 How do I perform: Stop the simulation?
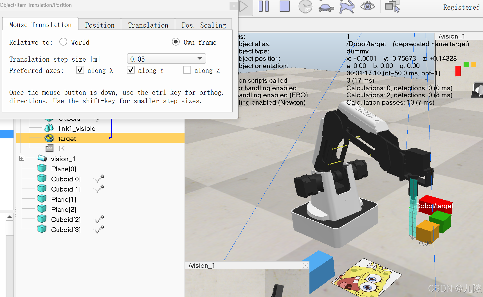pyautogui.click(x=285, y=6)
